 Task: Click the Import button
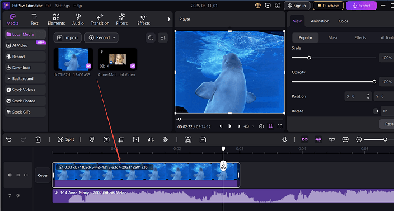coord(67,37)
